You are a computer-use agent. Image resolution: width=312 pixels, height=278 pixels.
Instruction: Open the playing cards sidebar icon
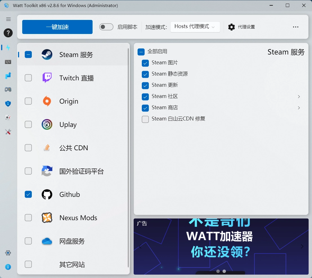[x=8, y=118]
